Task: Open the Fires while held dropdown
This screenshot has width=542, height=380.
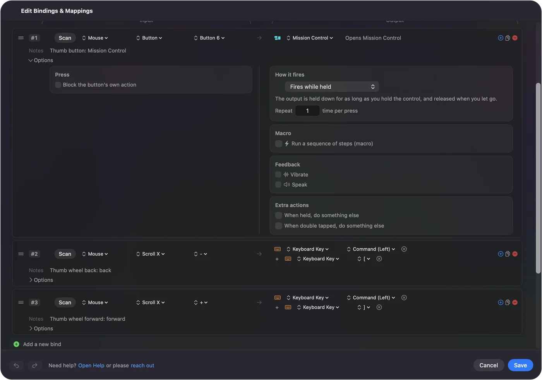Action: 332,87
